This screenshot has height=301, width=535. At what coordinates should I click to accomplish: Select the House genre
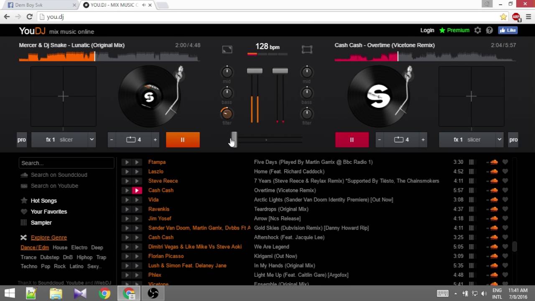tap(60, 247)
